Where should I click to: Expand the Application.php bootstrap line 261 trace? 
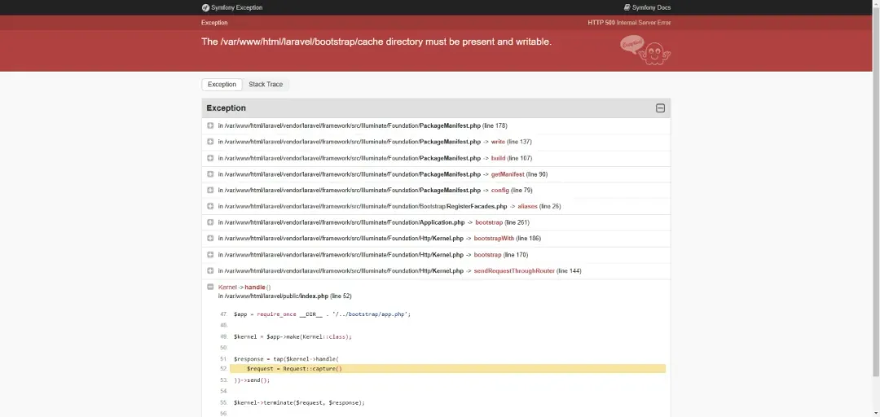pyautogui.click(x=210, y=222)
